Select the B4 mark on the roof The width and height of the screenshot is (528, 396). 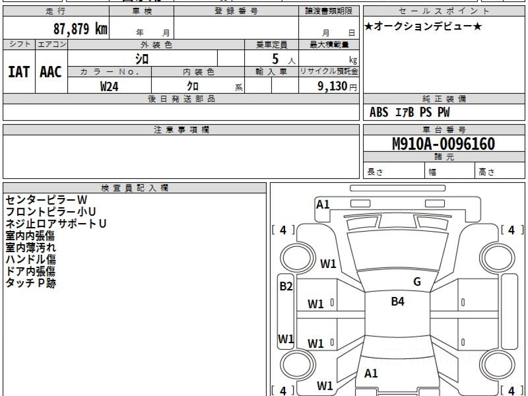pos(398,301)
